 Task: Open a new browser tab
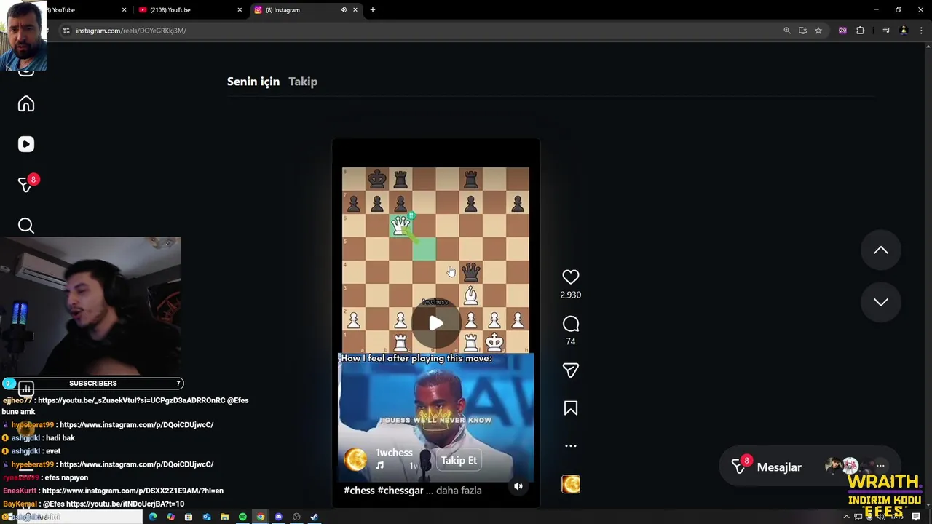point(373,10)
